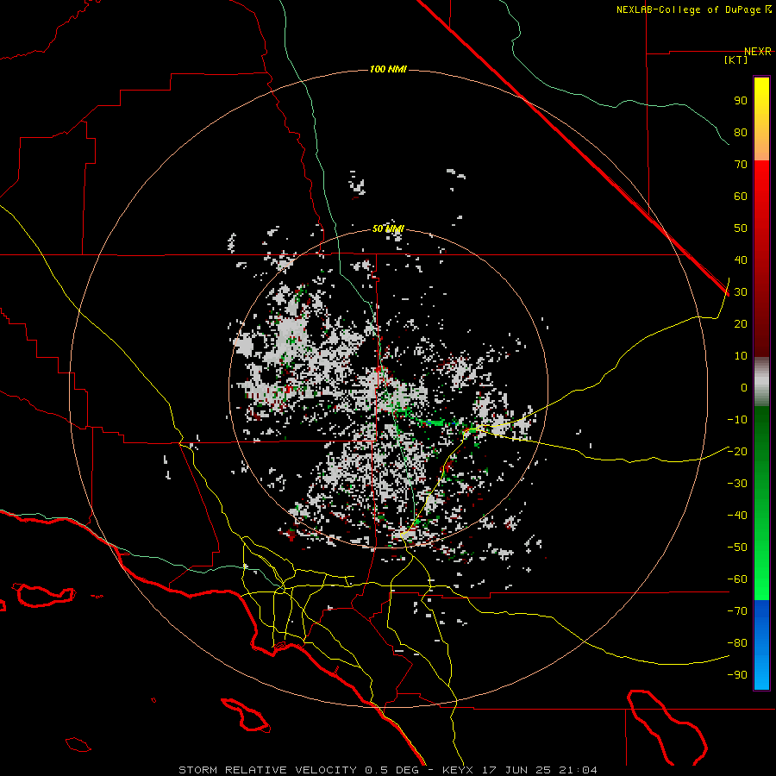776x776 pixels.
Task: Click the positive 20 knot scale label
Action: point(741,324)
